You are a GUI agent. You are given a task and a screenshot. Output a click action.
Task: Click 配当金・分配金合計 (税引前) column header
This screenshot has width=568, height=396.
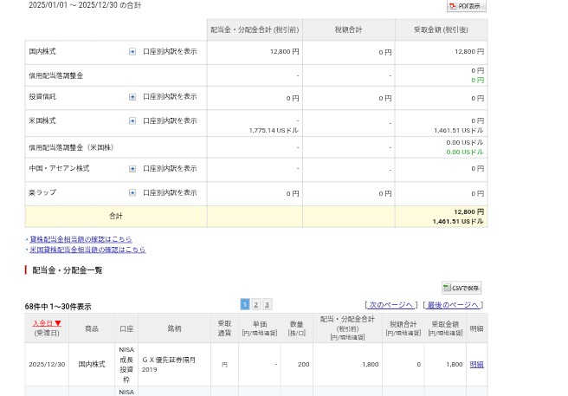coord(255,29)
